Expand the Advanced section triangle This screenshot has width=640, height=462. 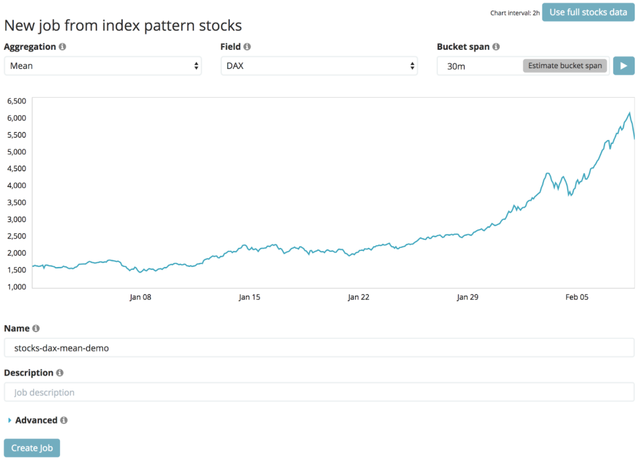pyautogui.click(x=10, y=421)
